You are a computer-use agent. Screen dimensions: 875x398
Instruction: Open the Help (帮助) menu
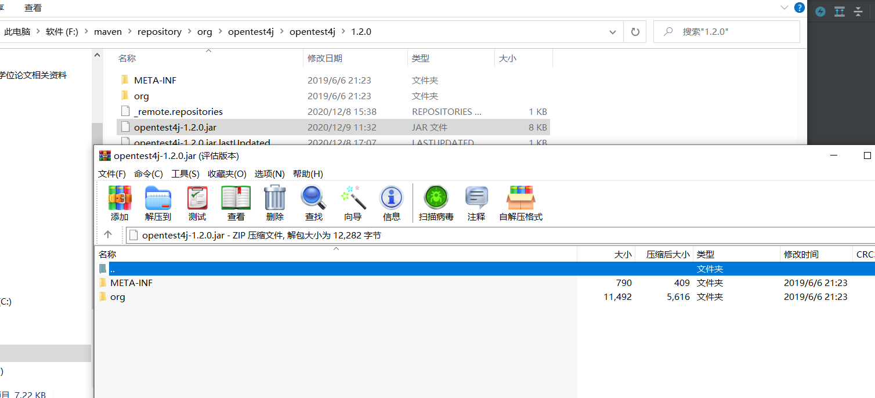click(308, 173)
